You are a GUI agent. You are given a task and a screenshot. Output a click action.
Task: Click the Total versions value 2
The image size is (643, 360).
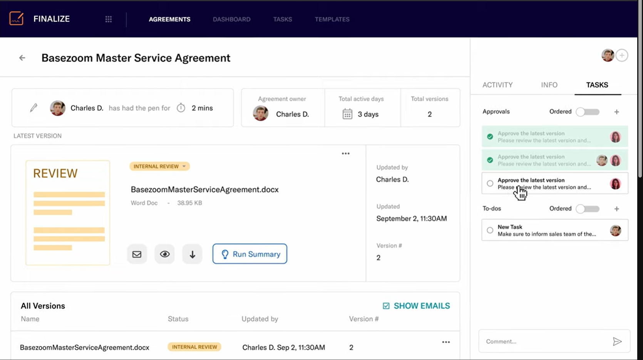(x=430, y=114)
